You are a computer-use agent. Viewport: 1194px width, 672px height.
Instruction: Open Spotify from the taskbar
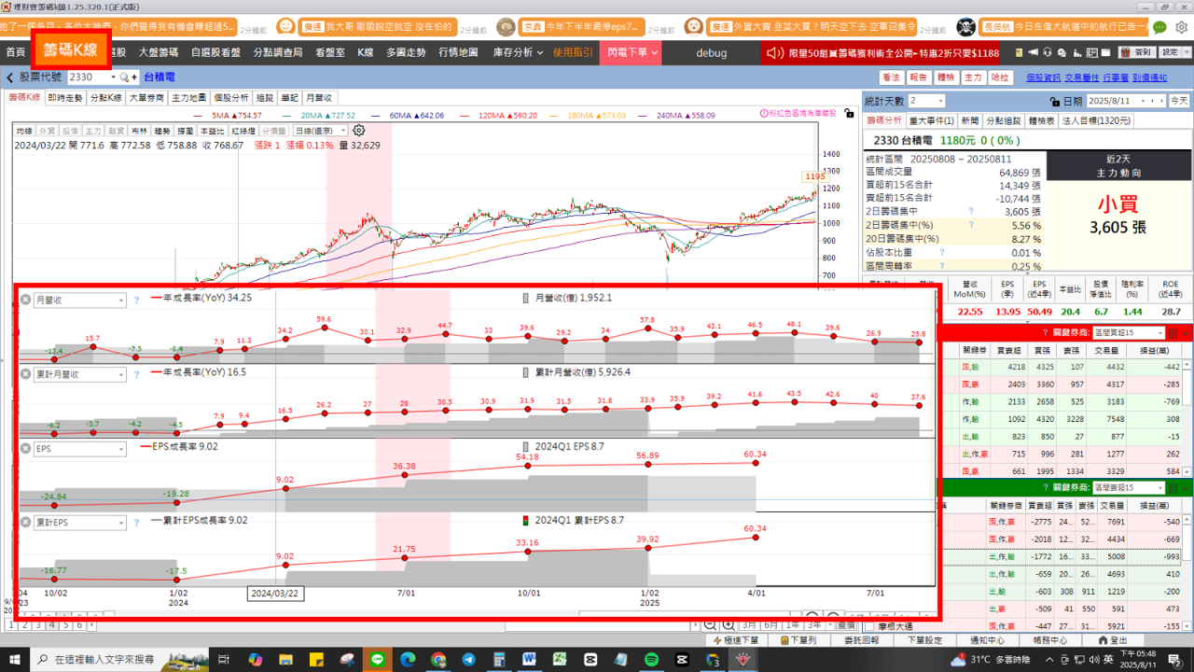click(650, 659)
